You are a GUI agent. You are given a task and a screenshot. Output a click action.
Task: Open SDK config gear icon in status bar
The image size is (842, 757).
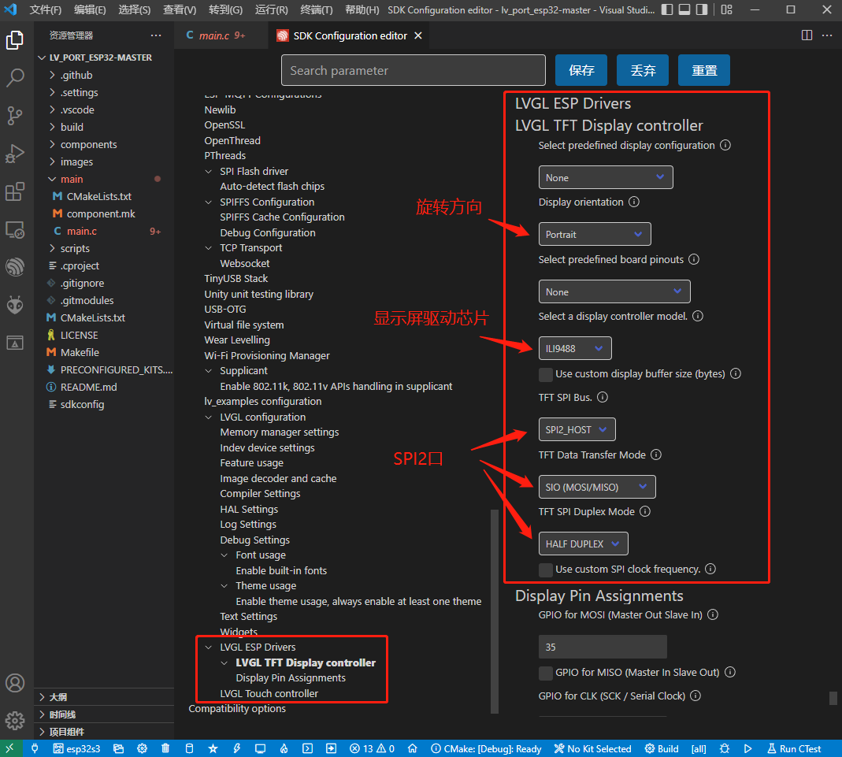pyautogui.click(x=142, y=748)
